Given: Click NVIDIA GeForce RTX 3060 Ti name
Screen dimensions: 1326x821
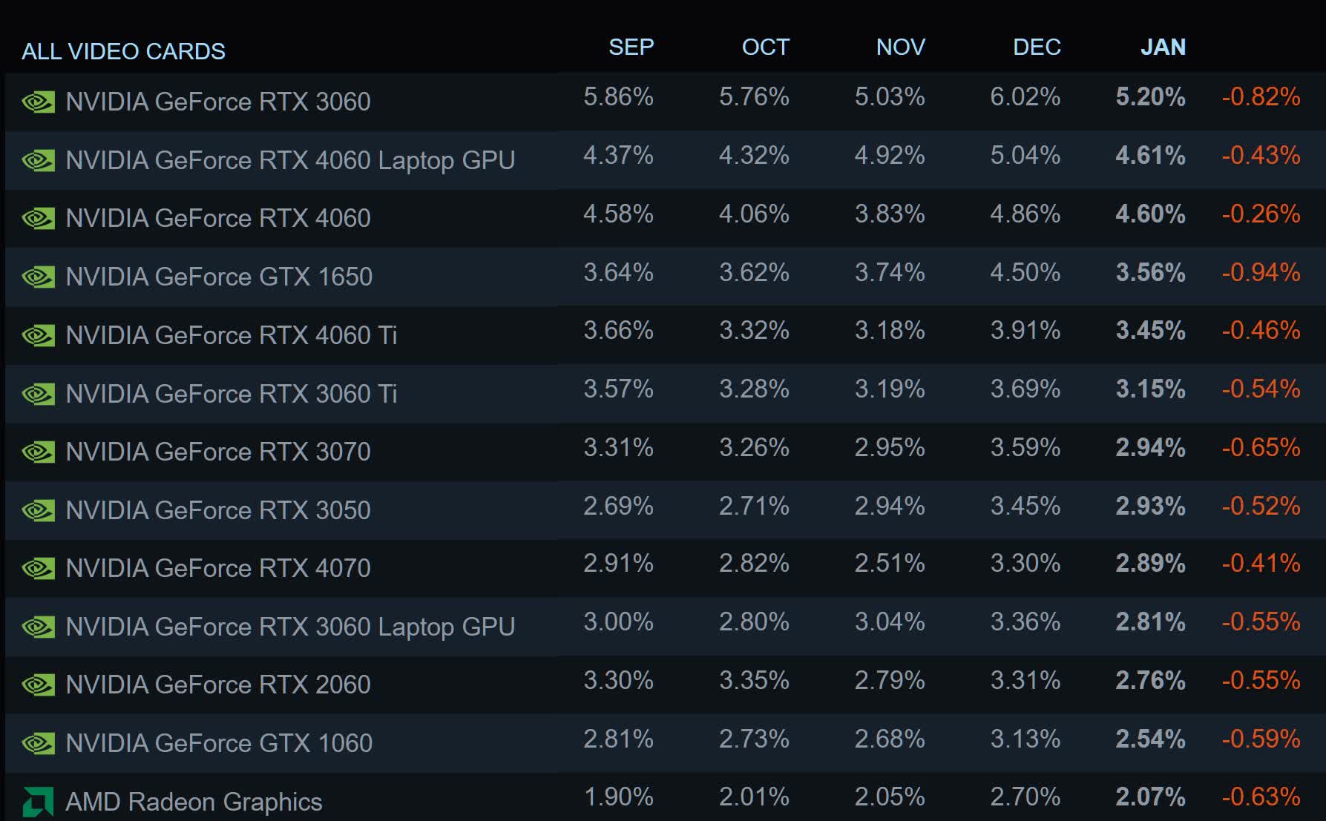Looking at the screenshot, I should [231, 394].
